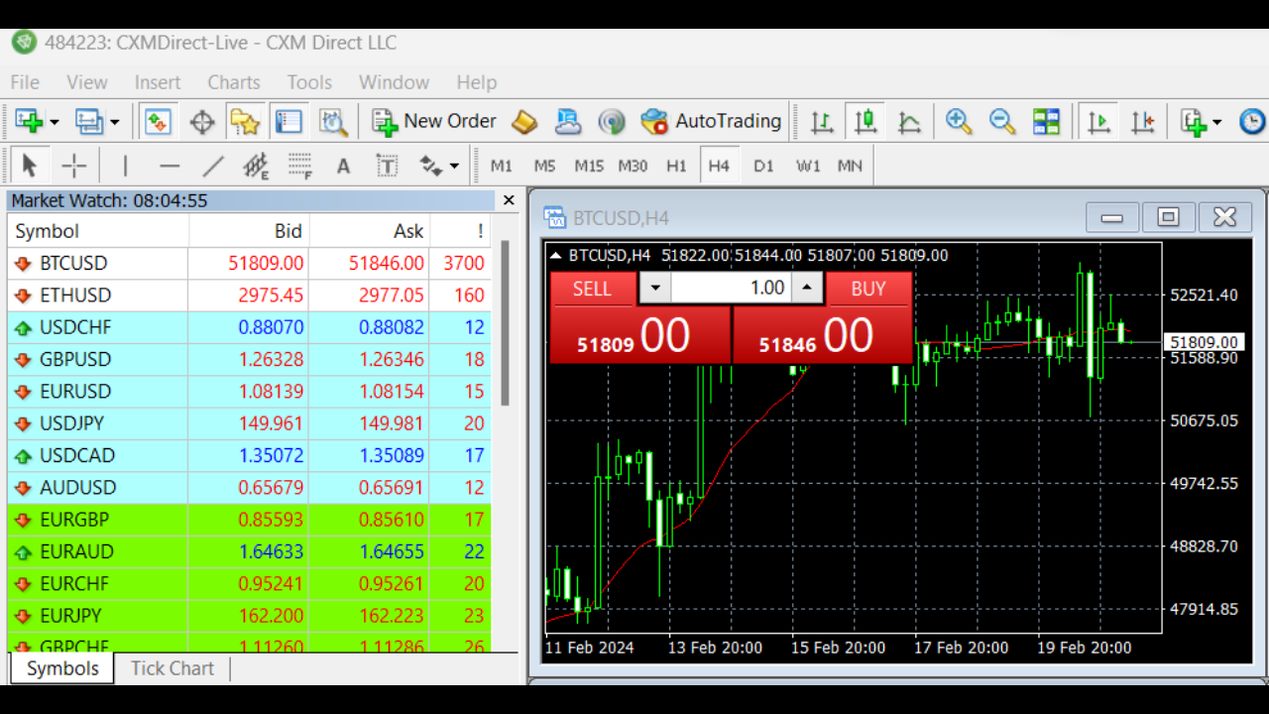Select the Arrows drawing tool

click(x=431, y=166)
